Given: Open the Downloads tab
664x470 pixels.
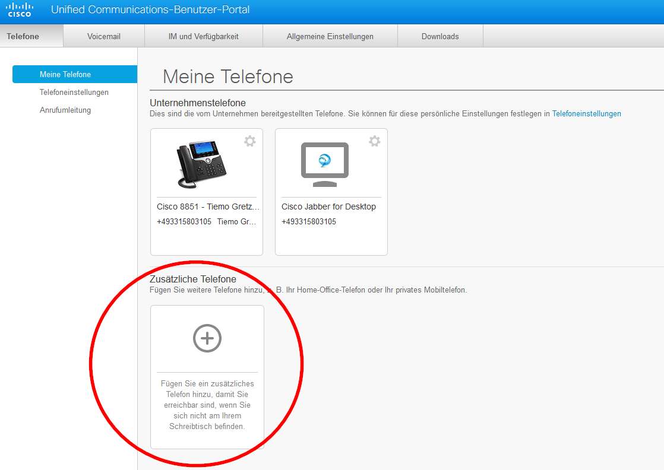Looking at the screenshot, I should tap(440, 36).
